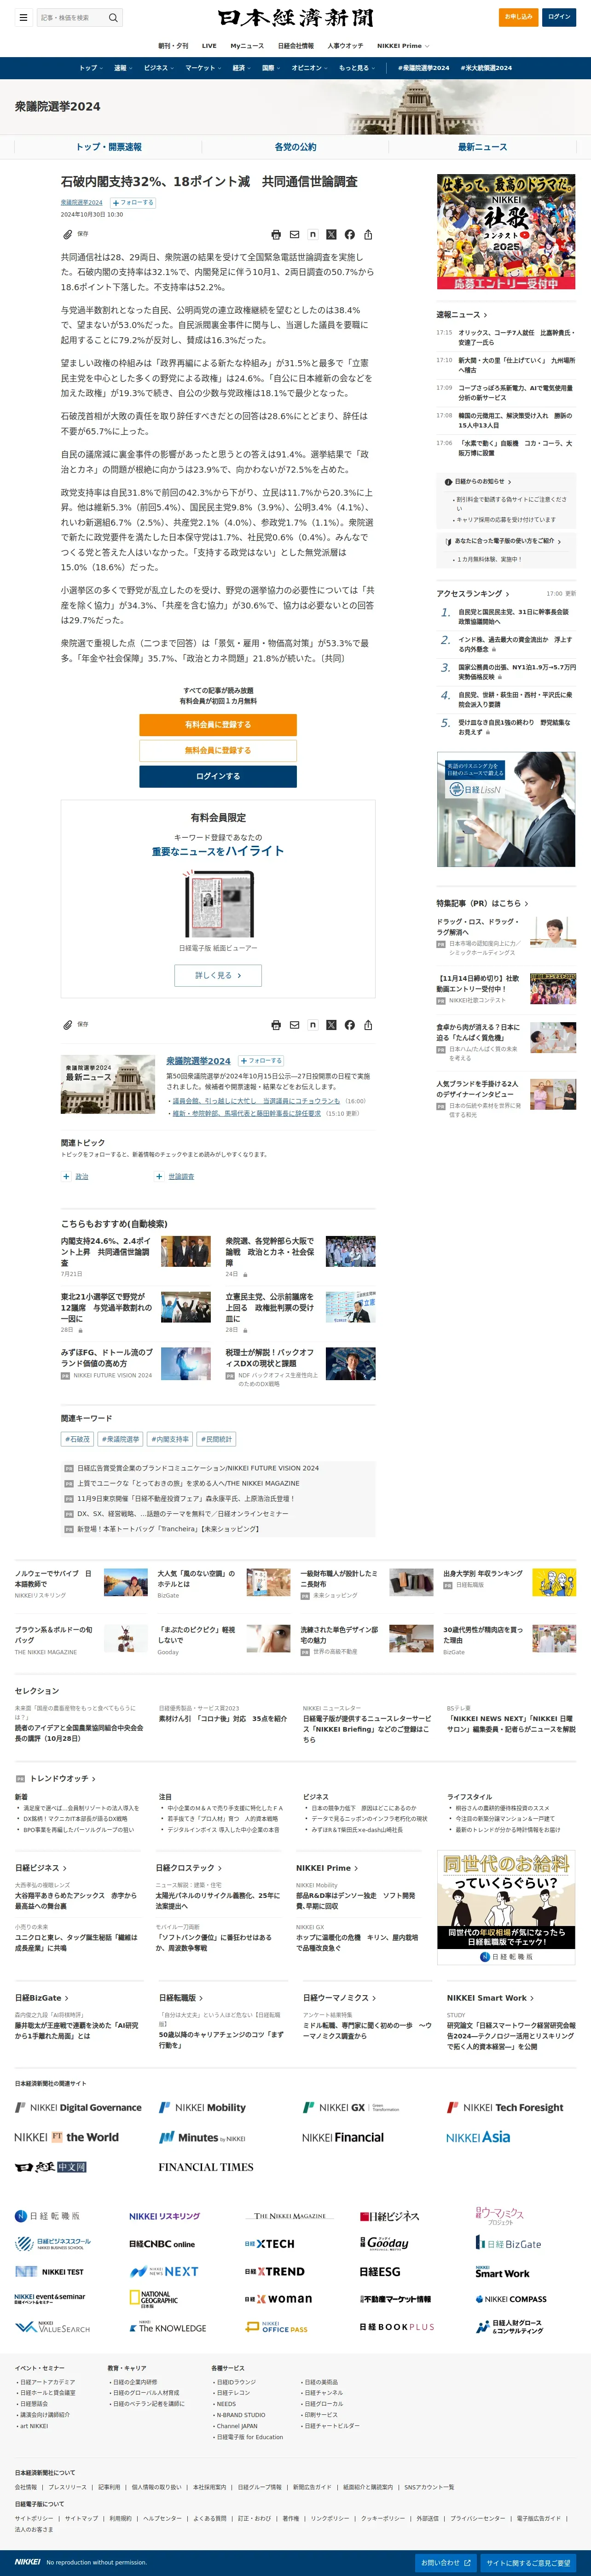Open 日経 xTECH logo

[x=270, y=2244]
